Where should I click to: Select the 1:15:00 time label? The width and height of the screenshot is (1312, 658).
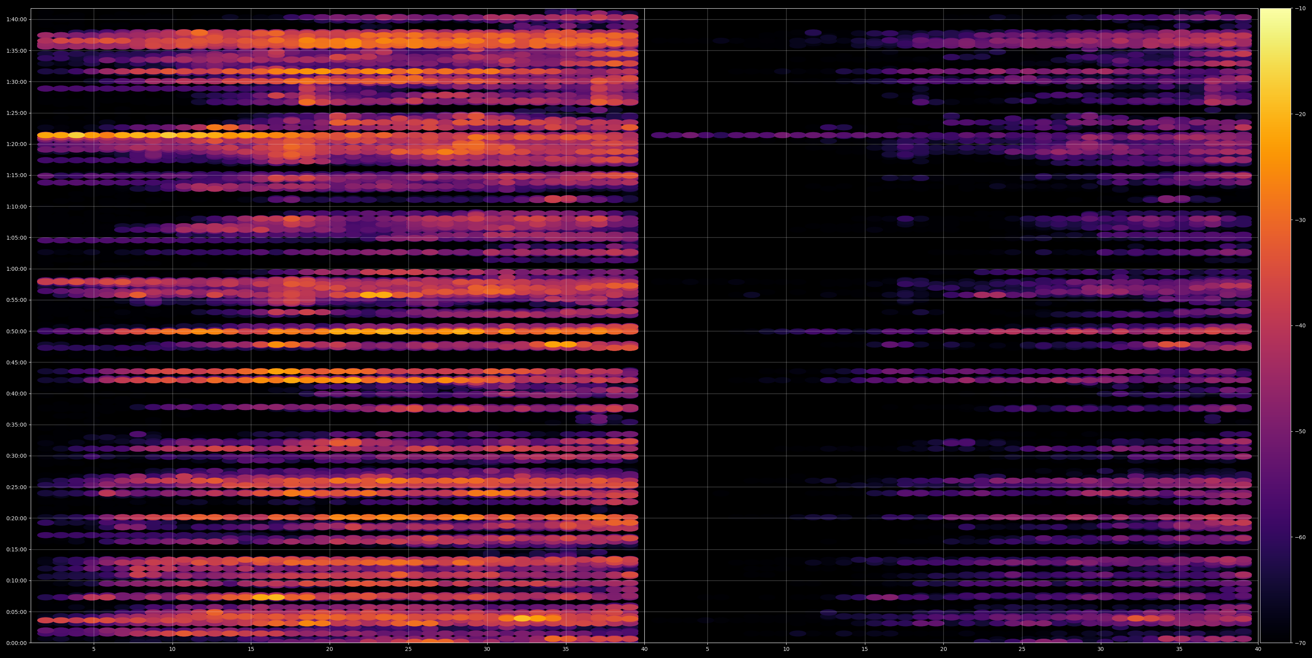16,175
